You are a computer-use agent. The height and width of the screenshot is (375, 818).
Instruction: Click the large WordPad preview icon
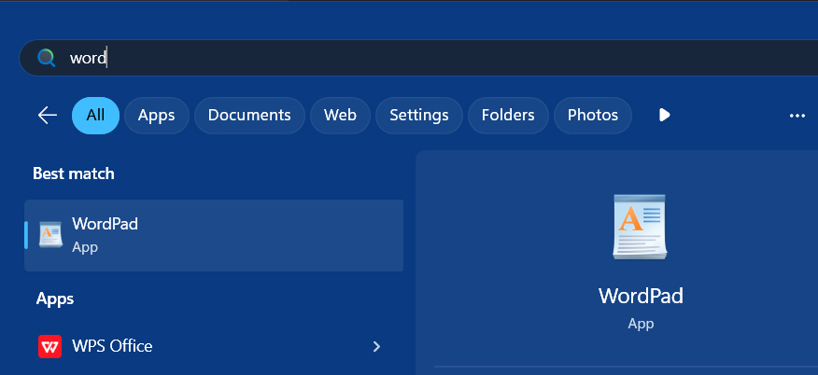click(x=640, y=227)
